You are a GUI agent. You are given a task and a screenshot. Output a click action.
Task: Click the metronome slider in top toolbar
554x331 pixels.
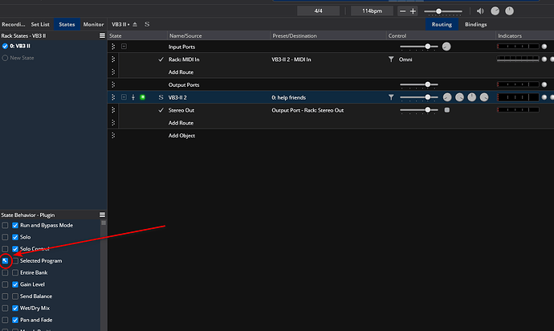click(443, 11)
